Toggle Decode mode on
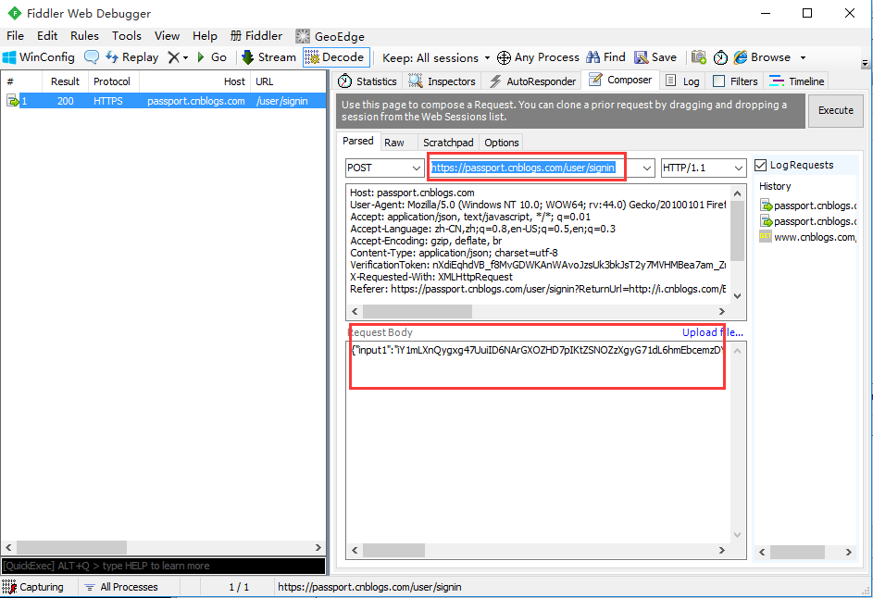 tap(335, 56)
